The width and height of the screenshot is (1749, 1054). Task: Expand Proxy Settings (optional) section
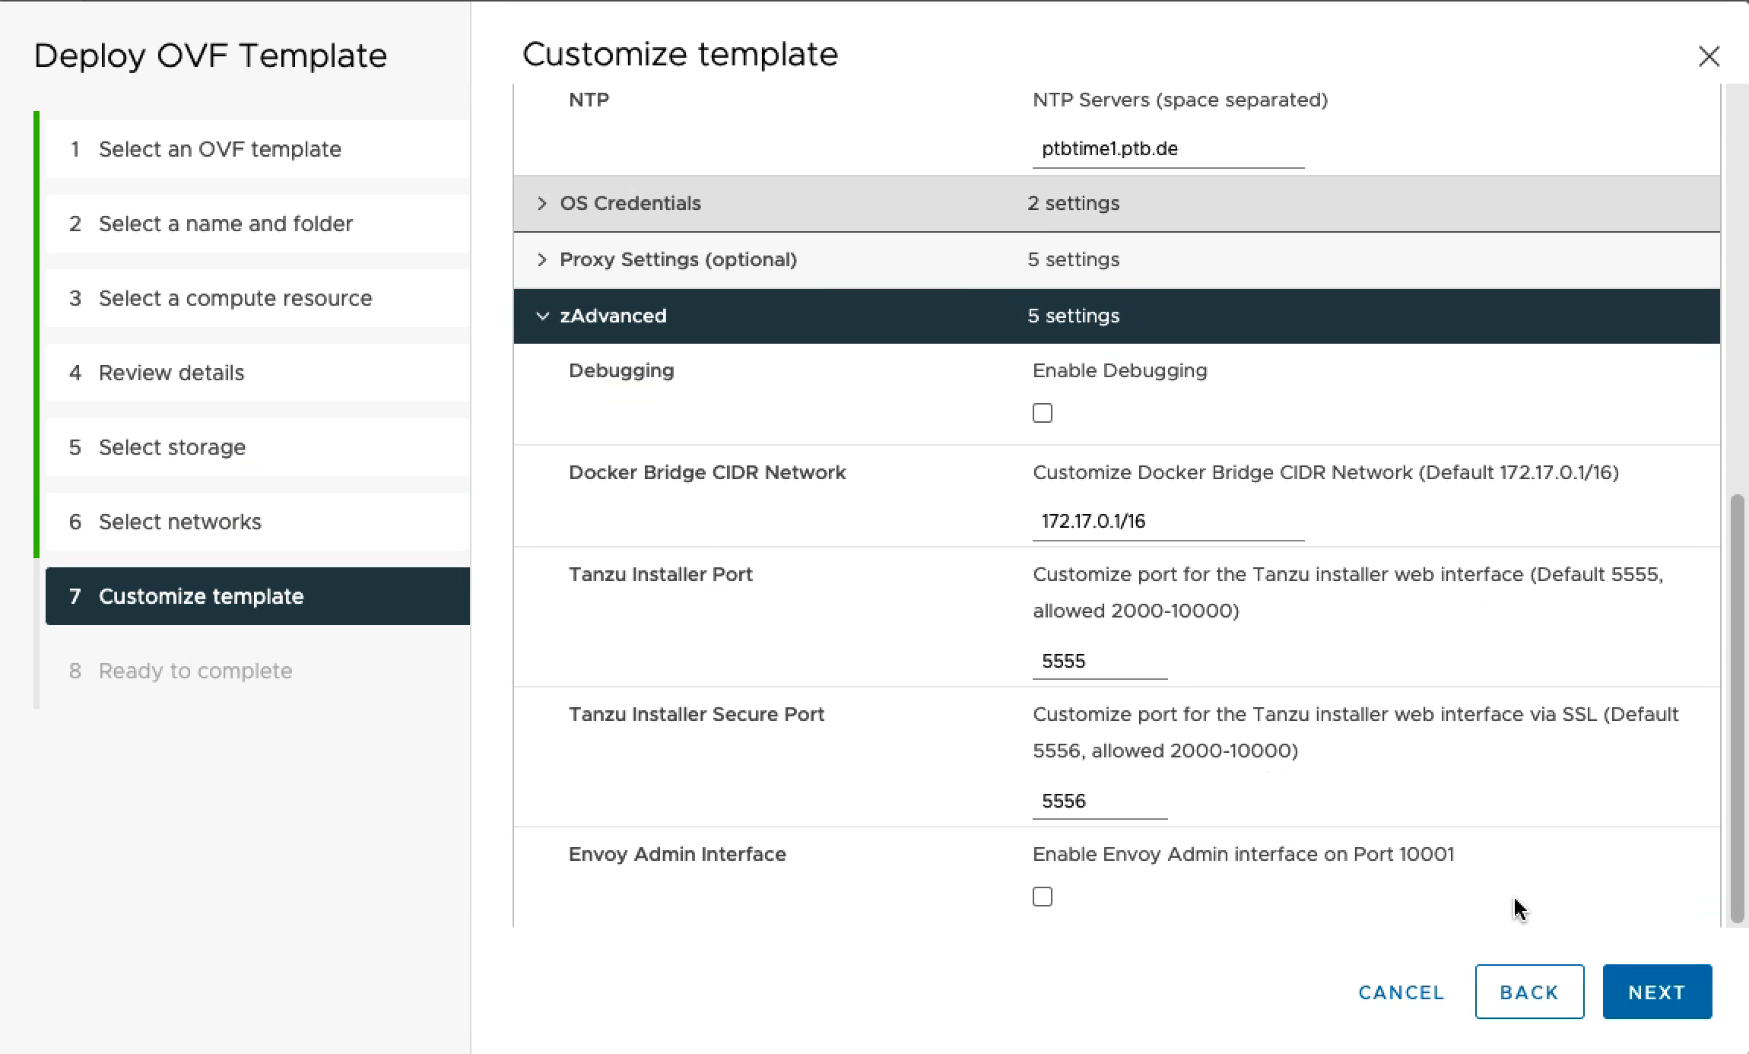coord(541,259)
